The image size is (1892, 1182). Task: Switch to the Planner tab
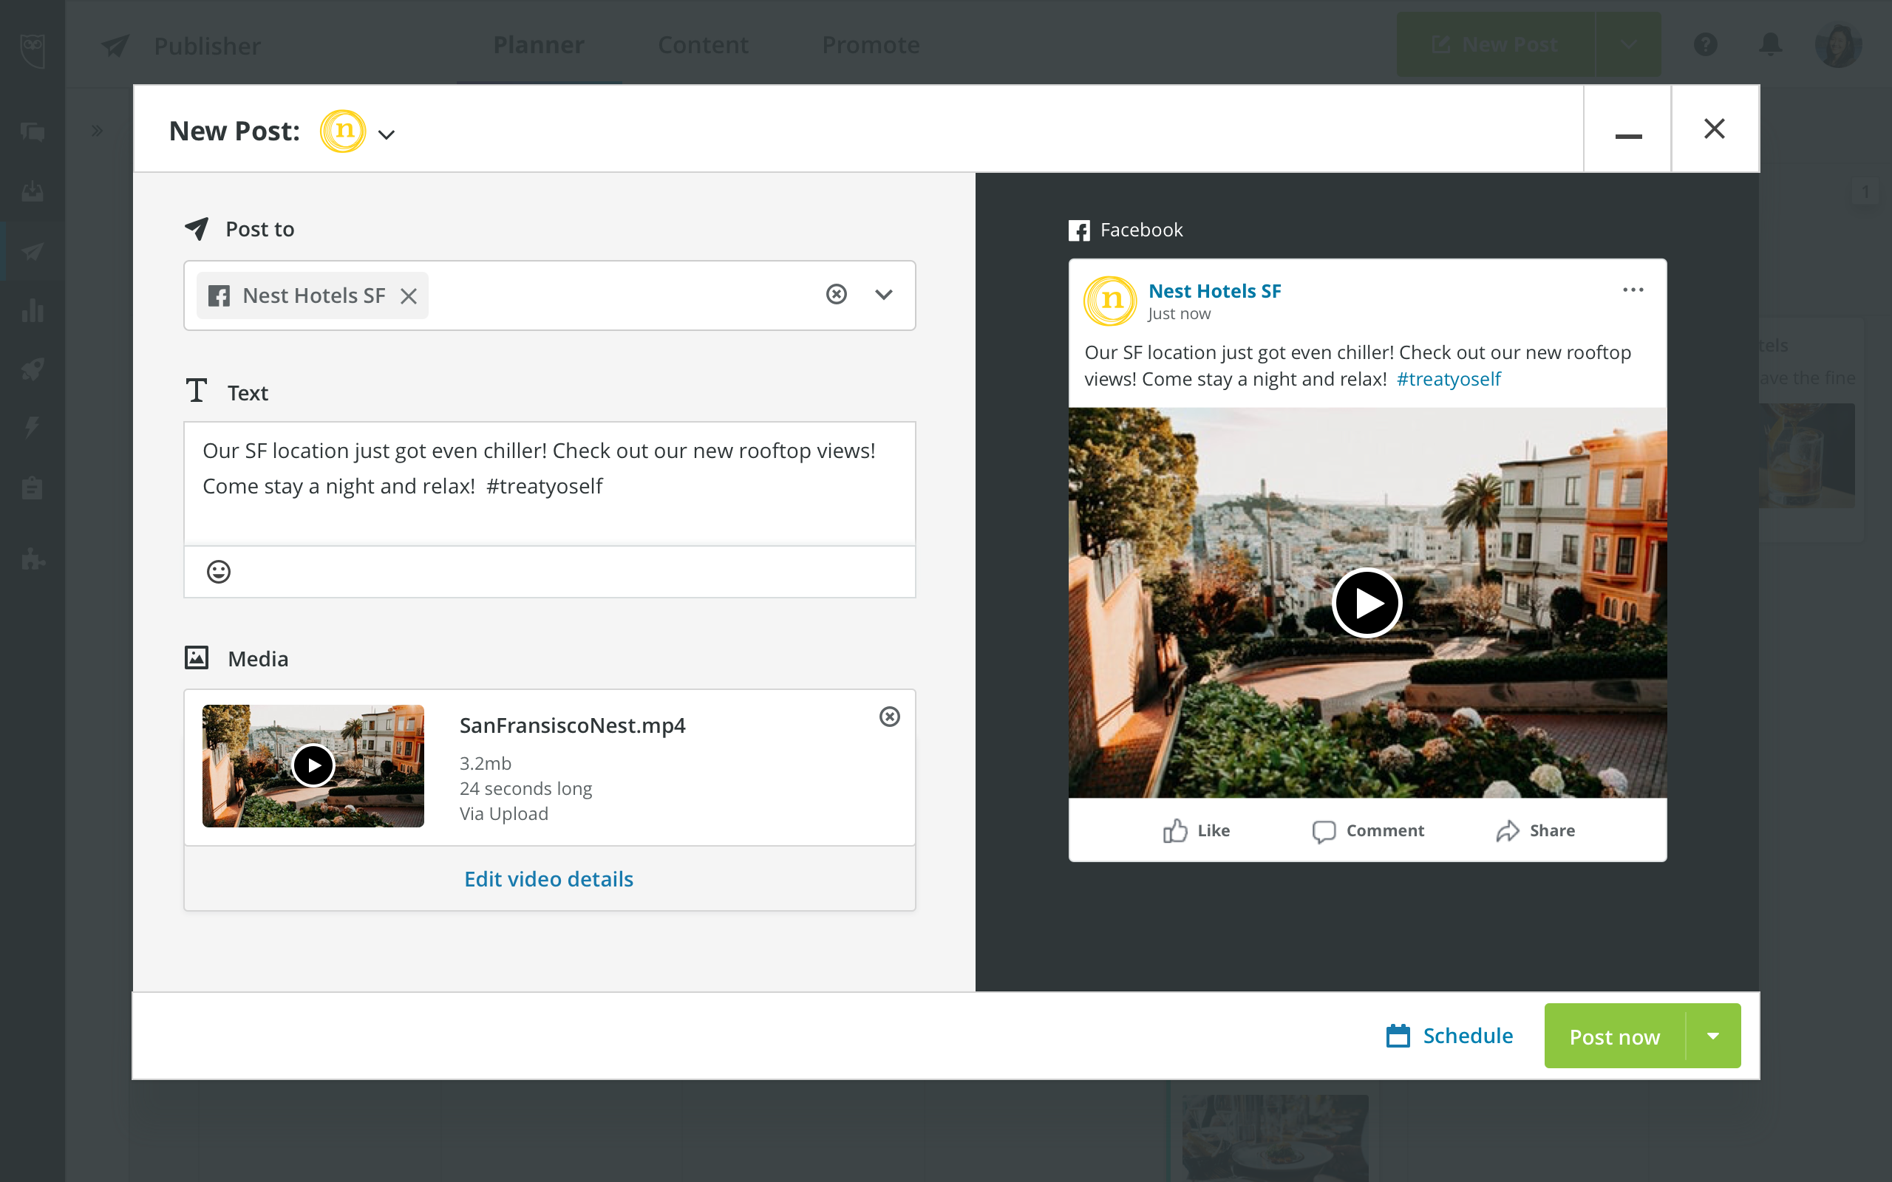(x=539, y=45)
